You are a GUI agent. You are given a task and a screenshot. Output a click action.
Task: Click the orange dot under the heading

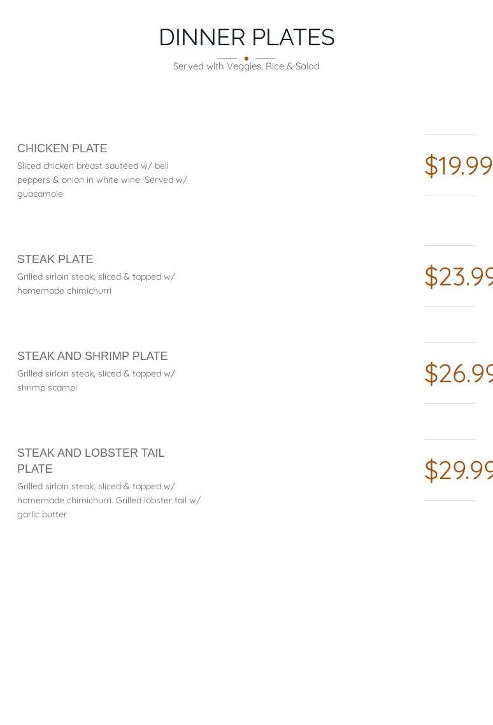tap(246, 59)
